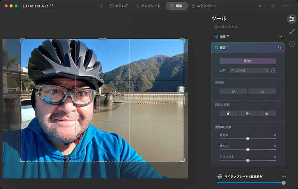Image resolution: width=298 pixels, height=189 pixels.
Task: Reset the 構図 tool with undo arrow
Action: 279,48
